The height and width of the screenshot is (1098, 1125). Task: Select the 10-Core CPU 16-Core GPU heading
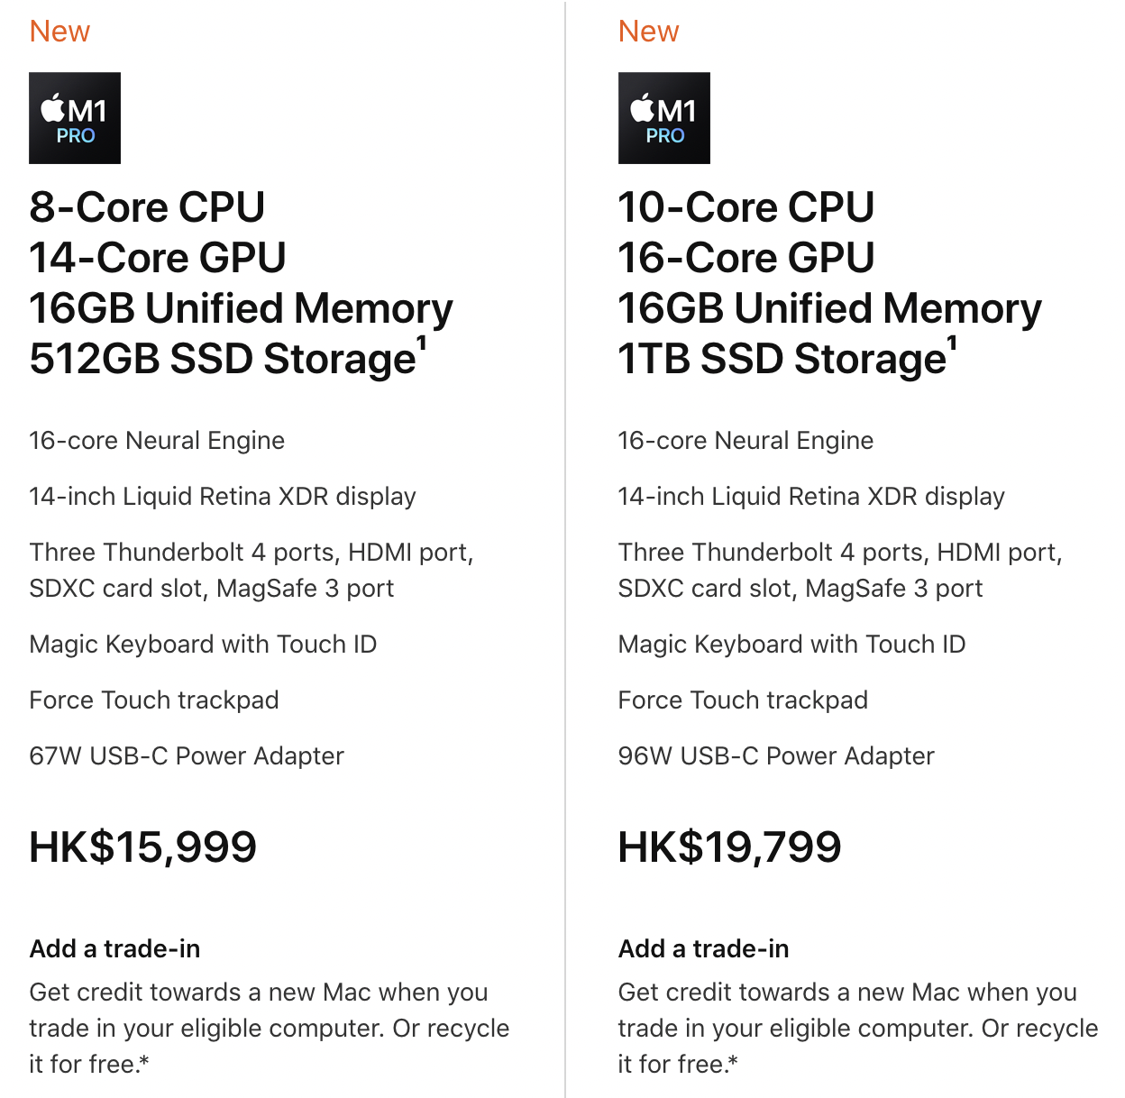[x=746, y=232]
